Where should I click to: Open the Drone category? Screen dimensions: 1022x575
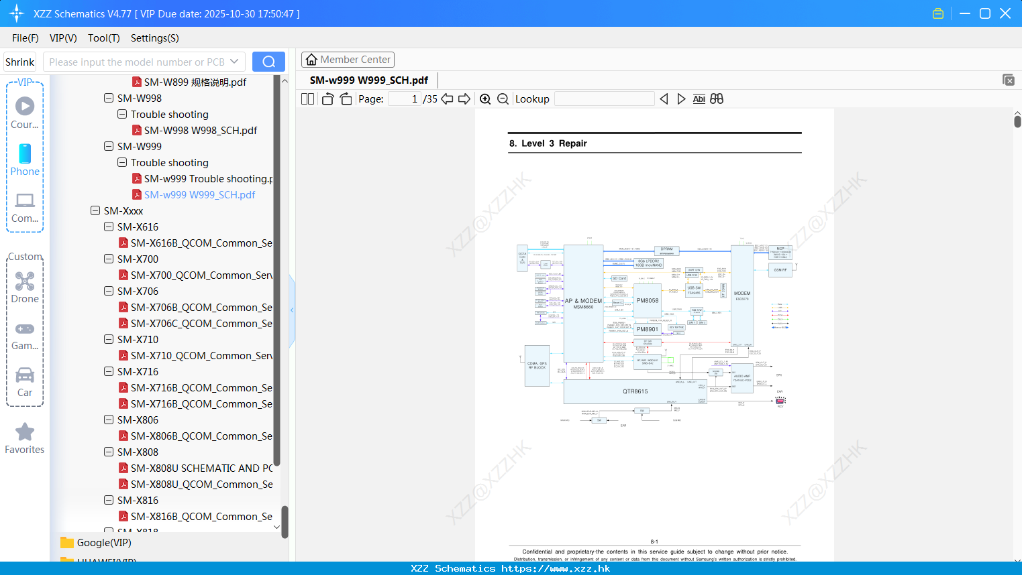(x=25, y=287)
